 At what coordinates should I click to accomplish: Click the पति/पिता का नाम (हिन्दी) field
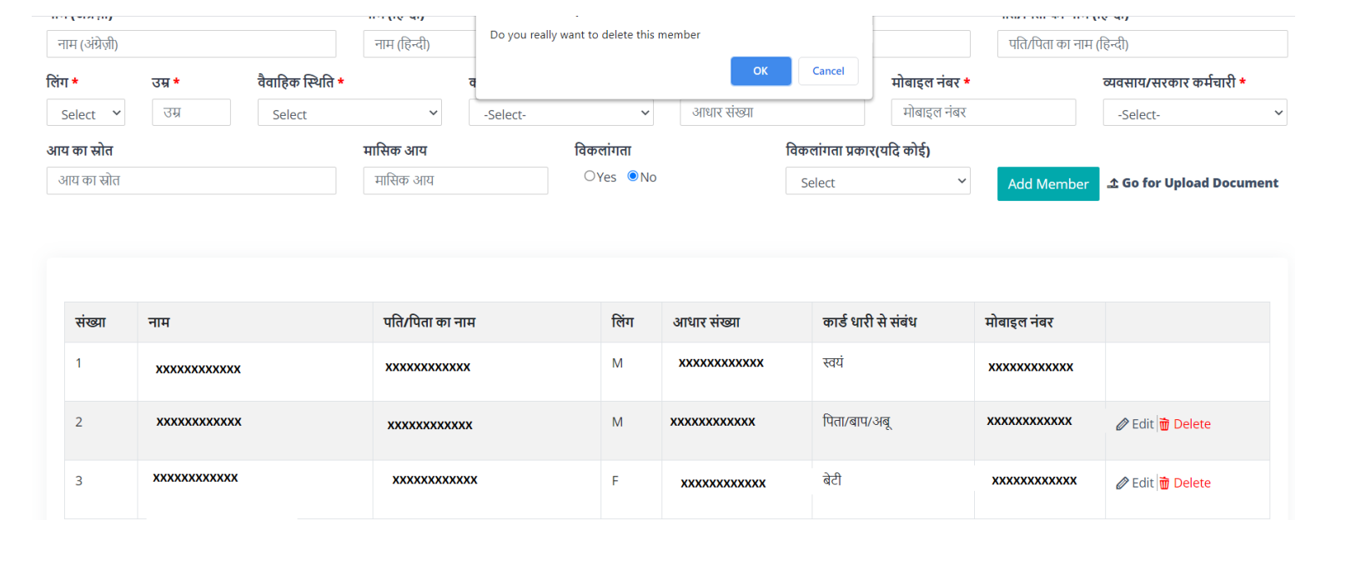[1142, 44]
